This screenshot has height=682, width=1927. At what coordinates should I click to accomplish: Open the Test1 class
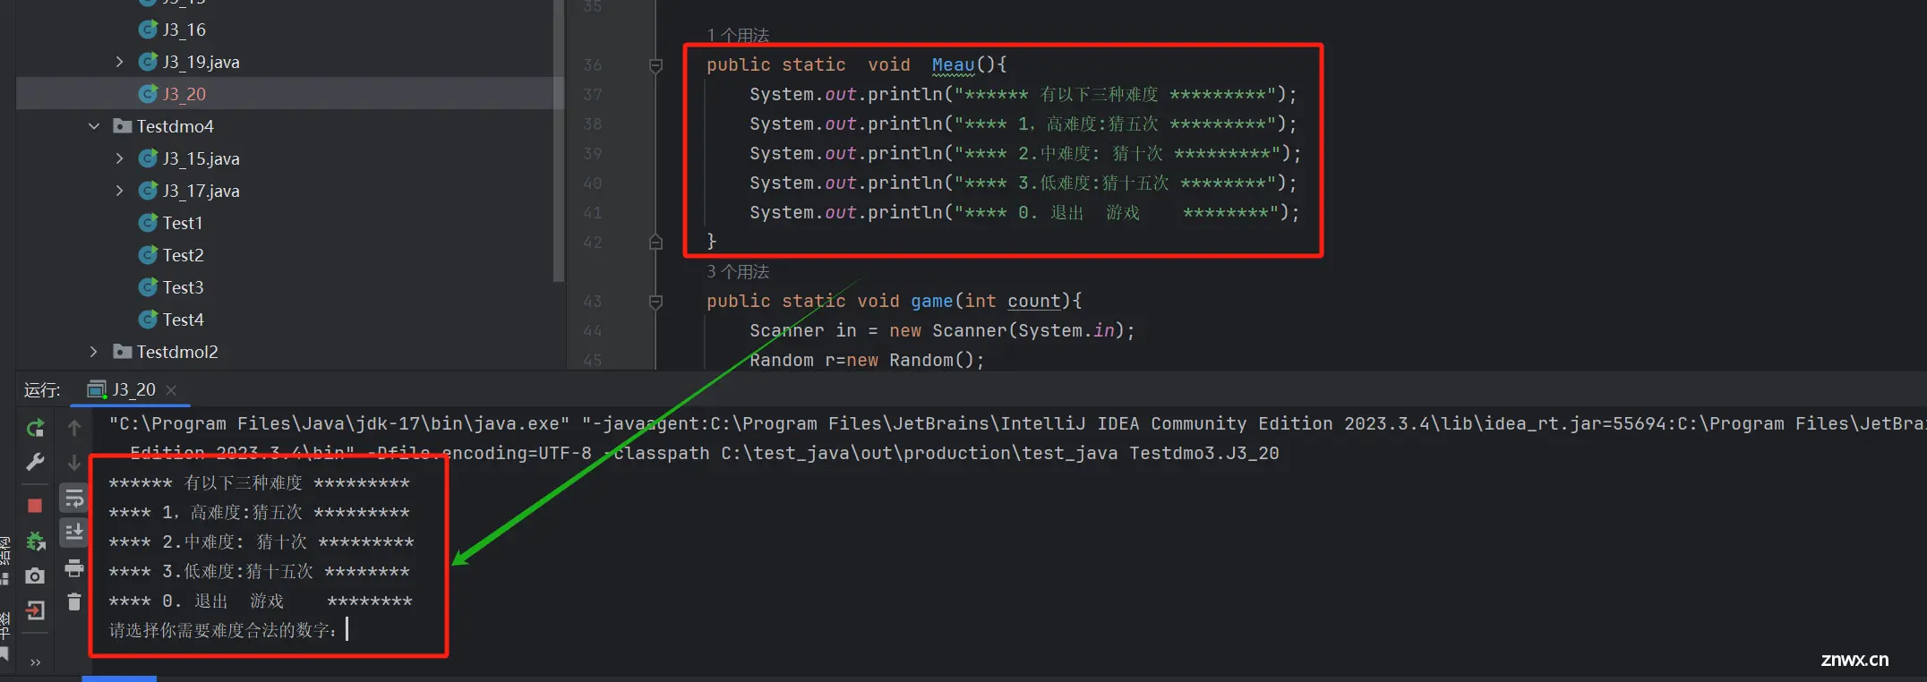(182, 223)
